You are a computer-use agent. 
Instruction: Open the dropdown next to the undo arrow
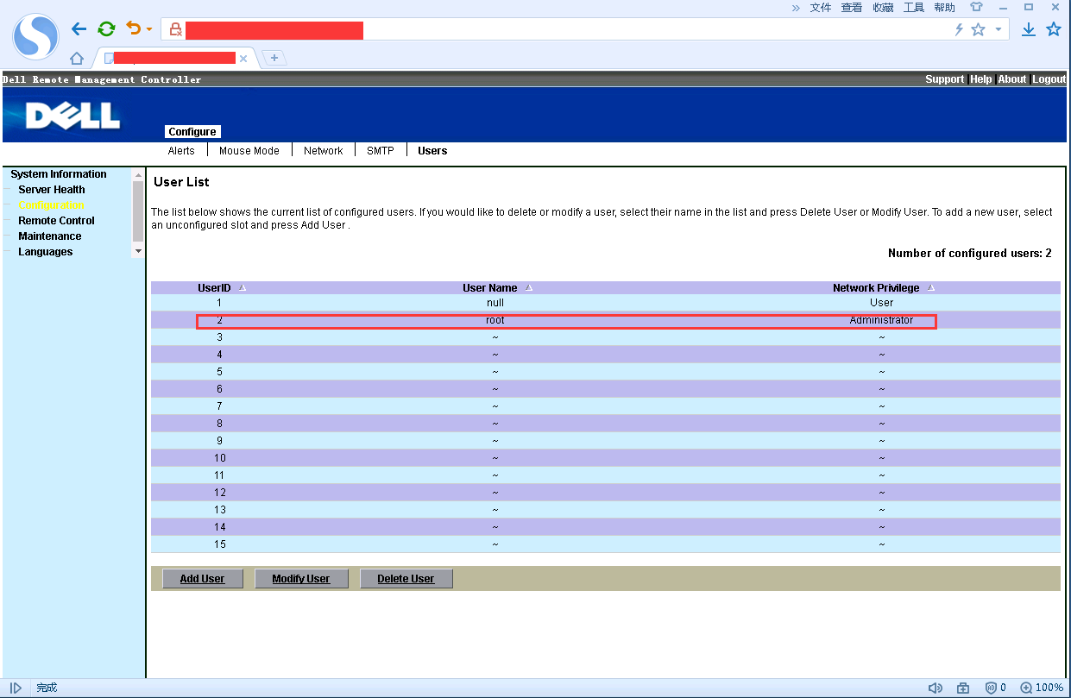(148, 29)
